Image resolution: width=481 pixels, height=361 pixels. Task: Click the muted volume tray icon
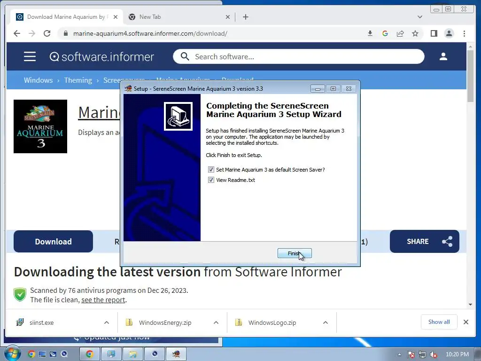(x=434, y=354)
